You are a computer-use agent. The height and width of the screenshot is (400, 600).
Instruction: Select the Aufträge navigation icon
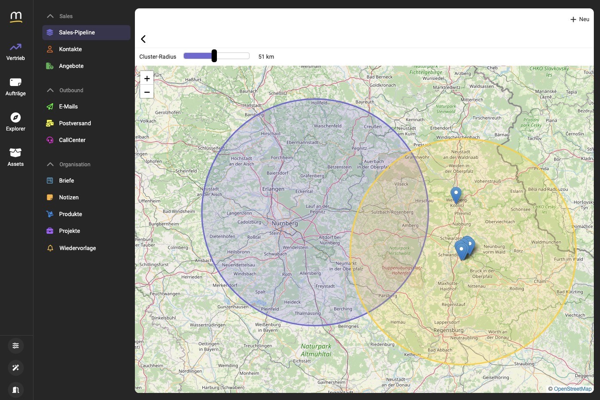coord(15,86)
